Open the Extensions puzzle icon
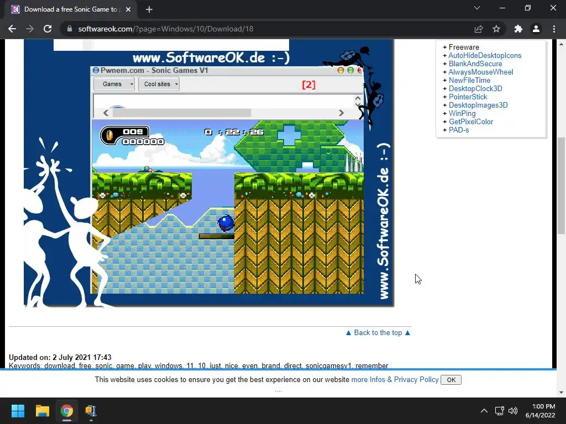The height and width of the screenshot is (424, 566). click(518, 29)
